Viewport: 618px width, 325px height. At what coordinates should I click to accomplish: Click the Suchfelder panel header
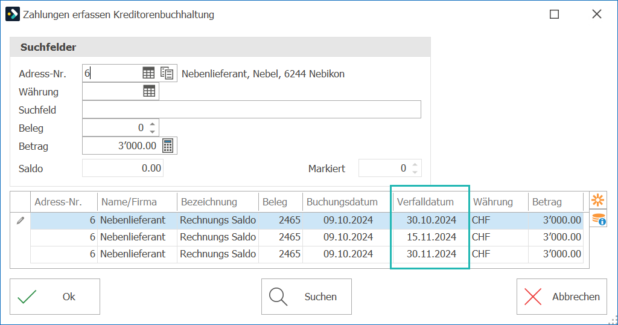coord(220,47)
